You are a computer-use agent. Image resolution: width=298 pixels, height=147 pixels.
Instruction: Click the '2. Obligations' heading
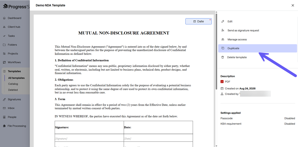pyautogui.click(x=64, y=80)
